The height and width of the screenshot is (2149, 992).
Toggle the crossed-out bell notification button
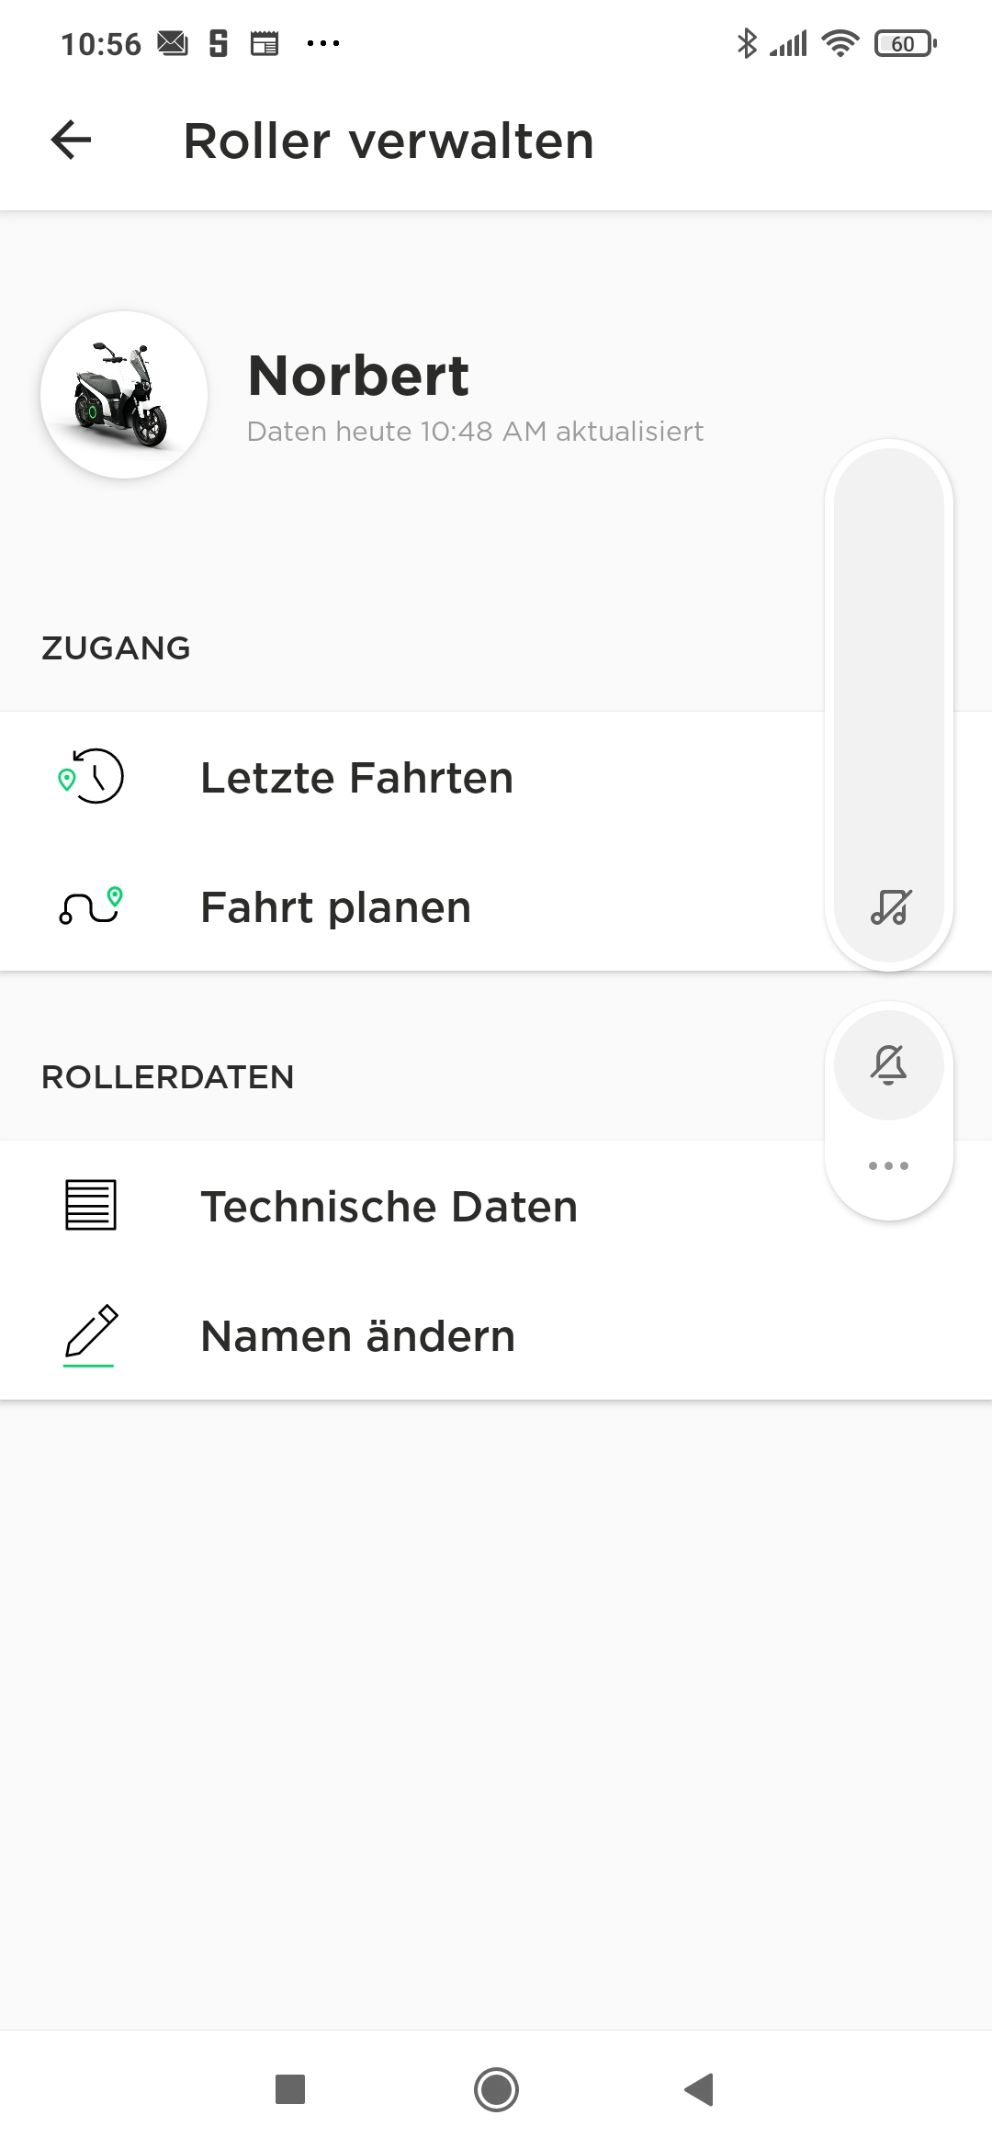click(889, 1065)
